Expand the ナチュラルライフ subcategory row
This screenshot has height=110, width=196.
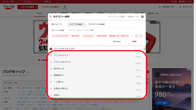(96, 62)
